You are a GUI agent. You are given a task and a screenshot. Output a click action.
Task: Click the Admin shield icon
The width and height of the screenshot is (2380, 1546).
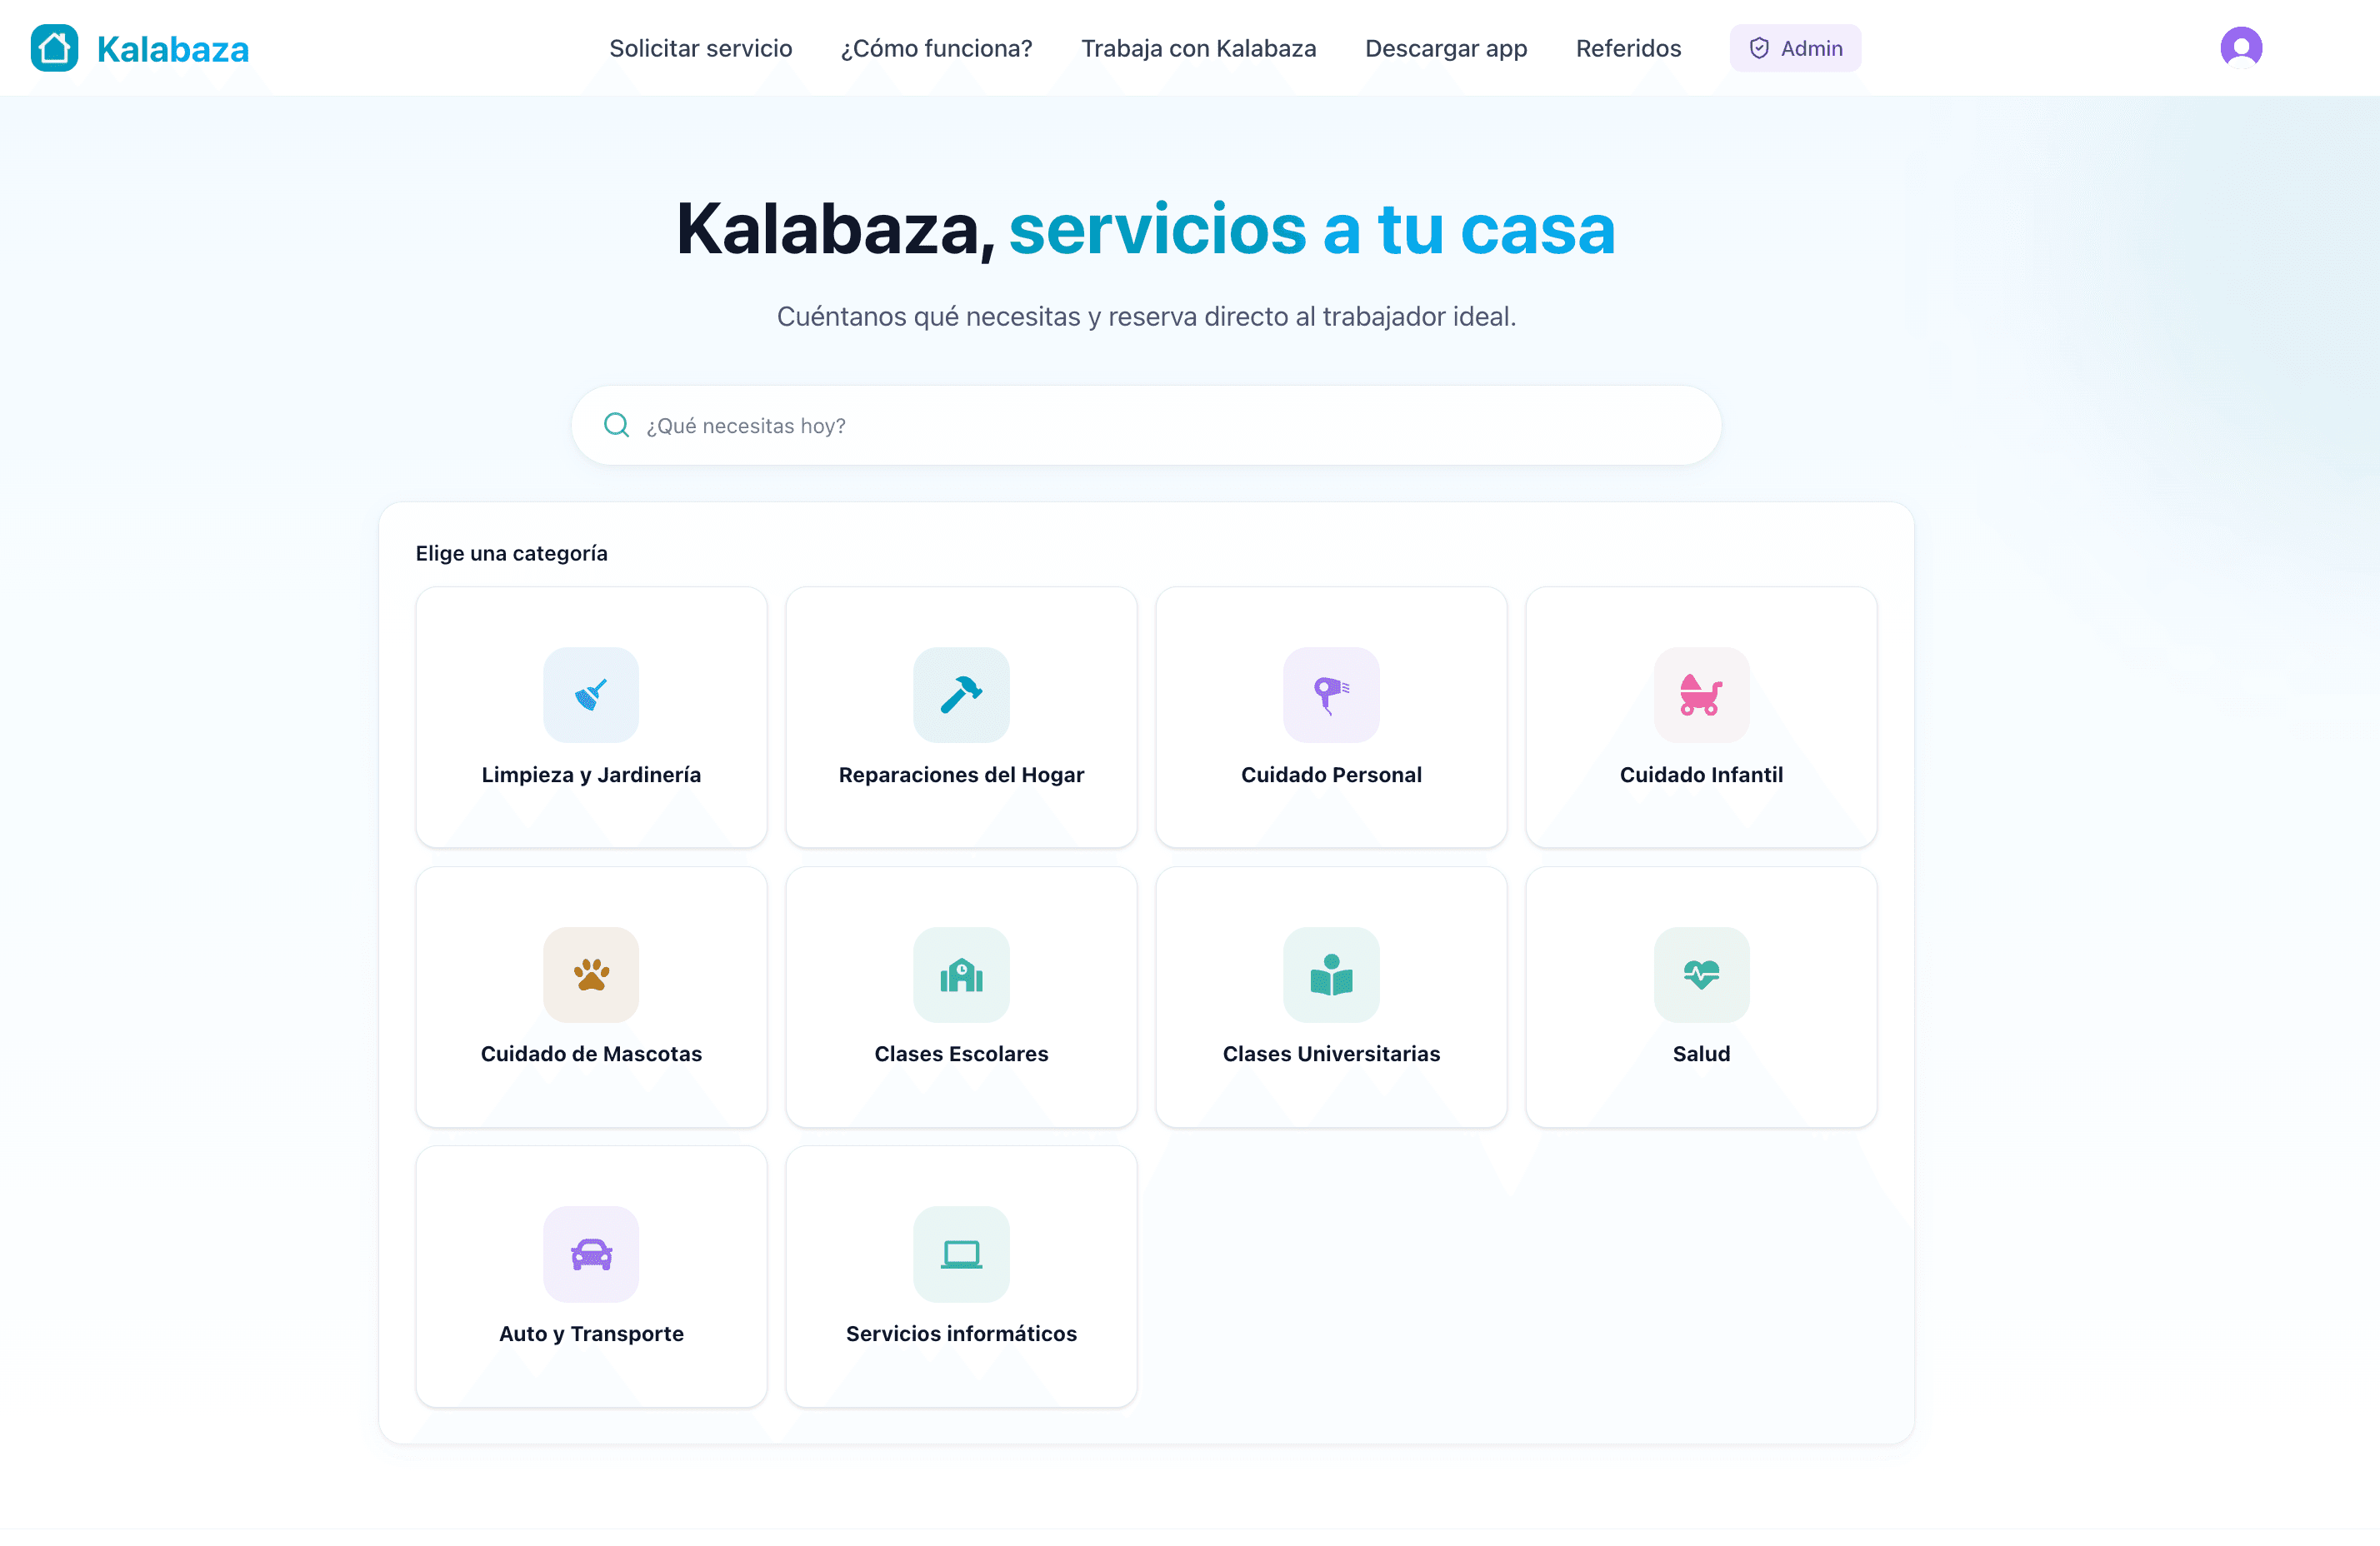click(1759, 48)
